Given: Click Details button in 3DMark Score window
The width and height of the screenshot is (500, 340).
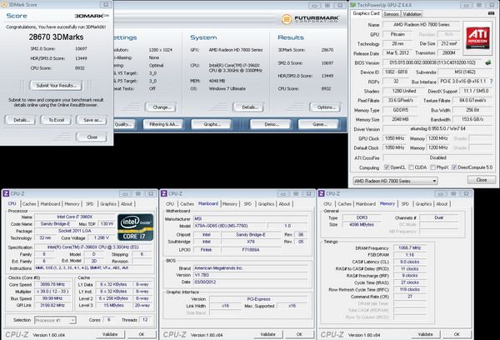Looking at the screenshot, I should pos(20,120).
